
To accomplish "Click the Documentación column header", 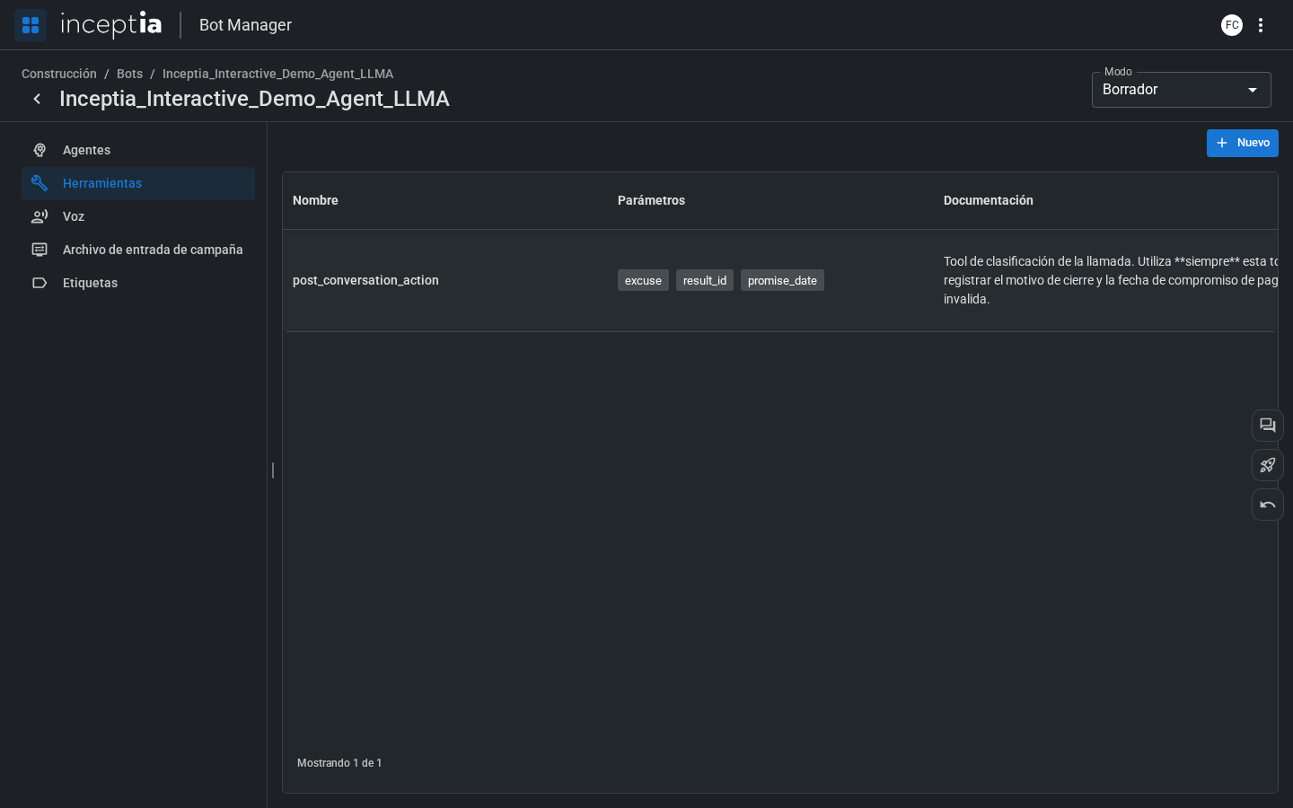I will tap(988, 200).
